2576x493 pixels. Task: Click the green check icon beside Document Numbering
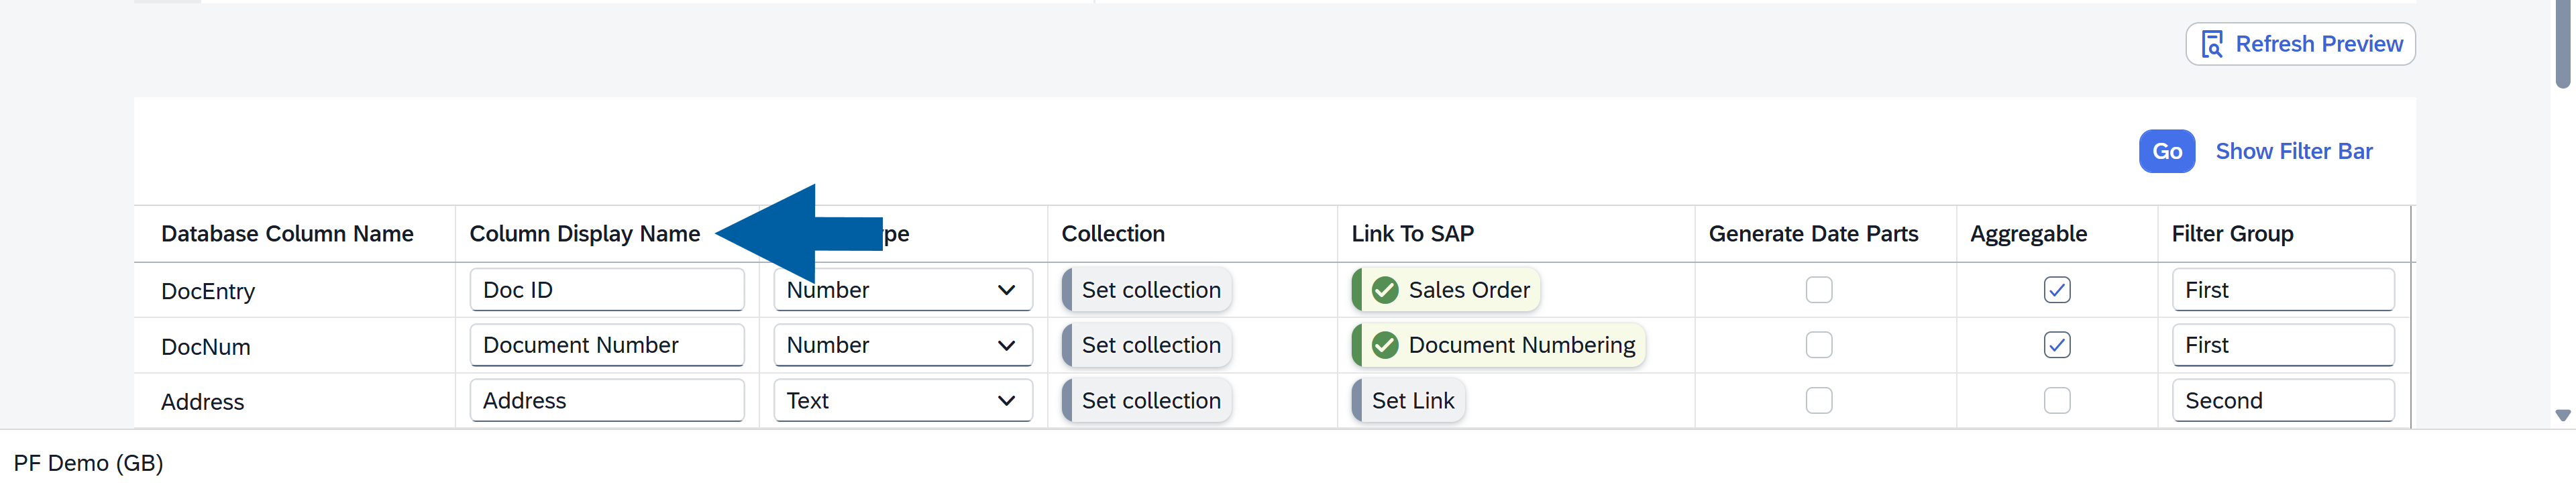pyautogui.click(x=1385, y=345)
